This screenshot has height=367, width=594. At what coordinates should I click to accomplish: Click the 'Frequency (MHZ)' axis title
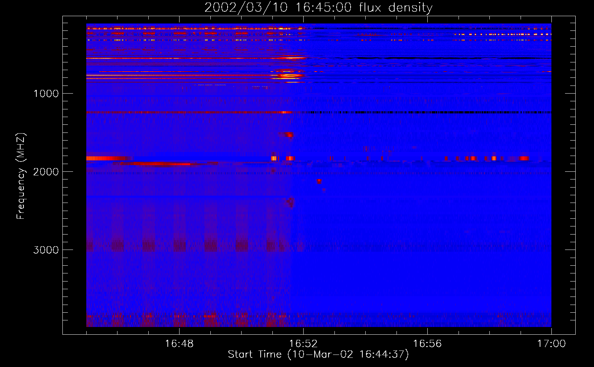point(21,176)
